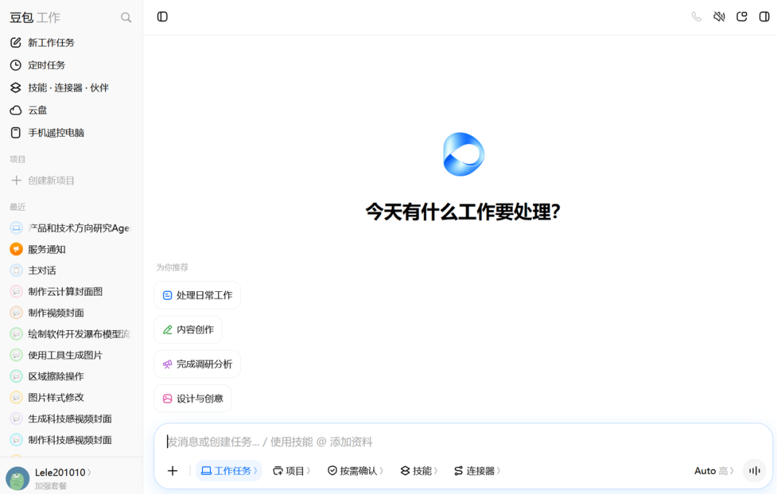Image resolution: width=777 pixels, height=494 pixels.
Task: Select suggestion 设计与创意
Action: (x=193, y=398)
